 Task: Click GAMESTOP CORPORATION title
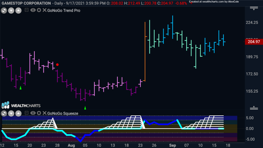click(26, 3)
